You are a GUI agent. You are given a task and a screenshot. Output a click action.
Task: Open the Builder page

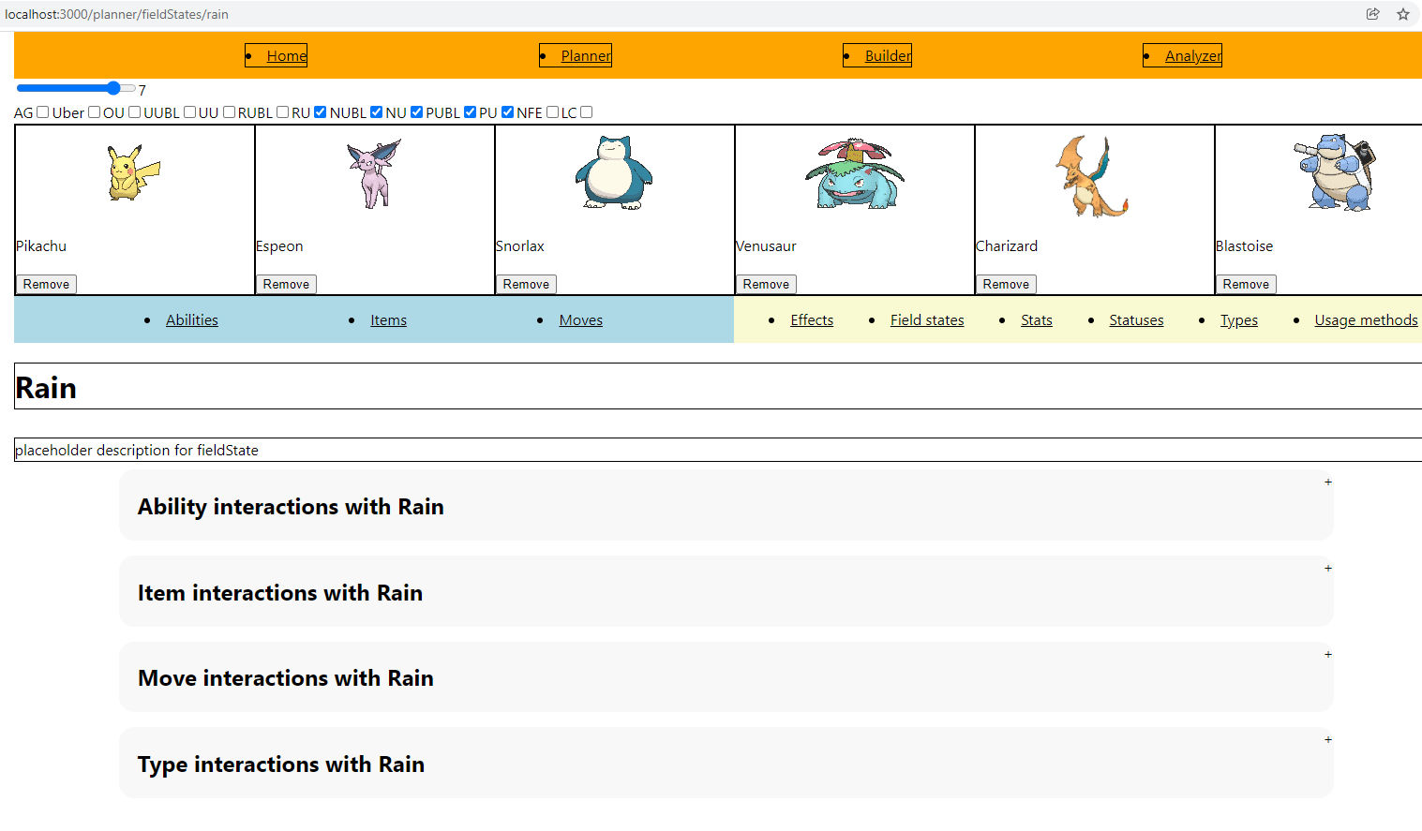pos(888,56)
